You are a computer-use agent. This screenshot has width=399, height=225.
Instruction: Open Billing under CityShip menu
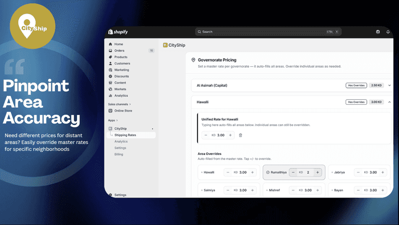[x=119, y=155]
